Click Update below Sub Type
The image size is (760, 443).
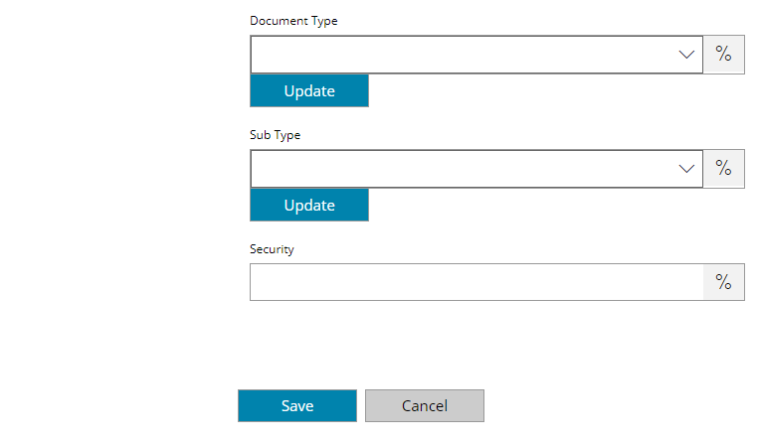coord(309,205)
